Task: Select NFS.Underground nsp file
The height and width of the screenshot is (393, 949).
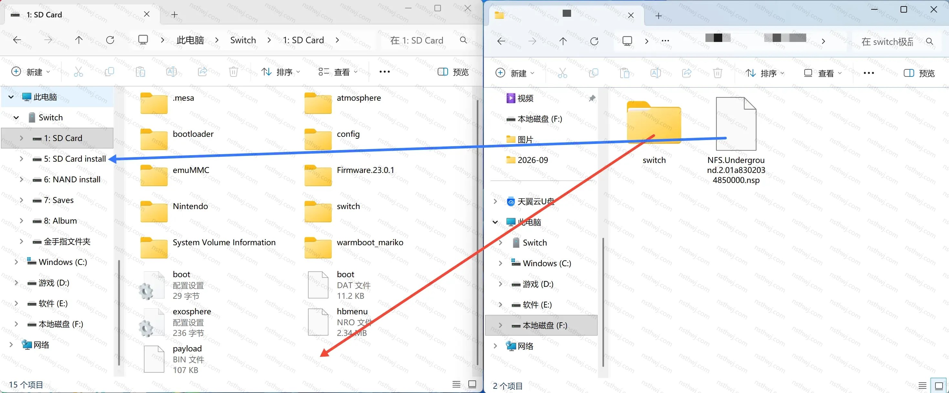Action: (736, 141)
